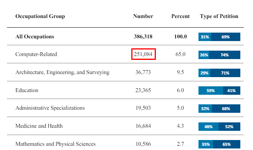Select the Occupational Group column header
This screenshot has width=253, height=150.
[40, 16]
